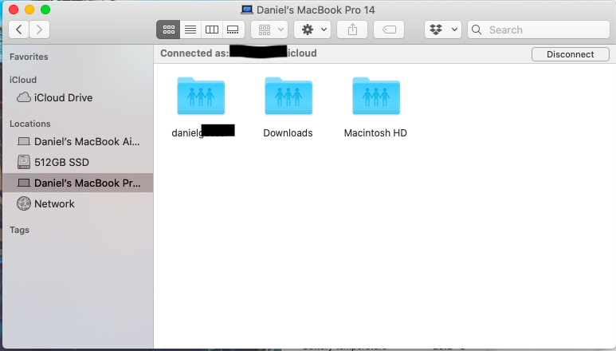Switch to gallery view

tap(233, 30)
